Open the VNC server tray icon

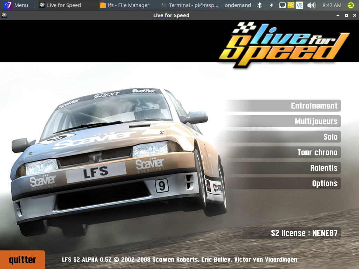(x=299, y=5)
